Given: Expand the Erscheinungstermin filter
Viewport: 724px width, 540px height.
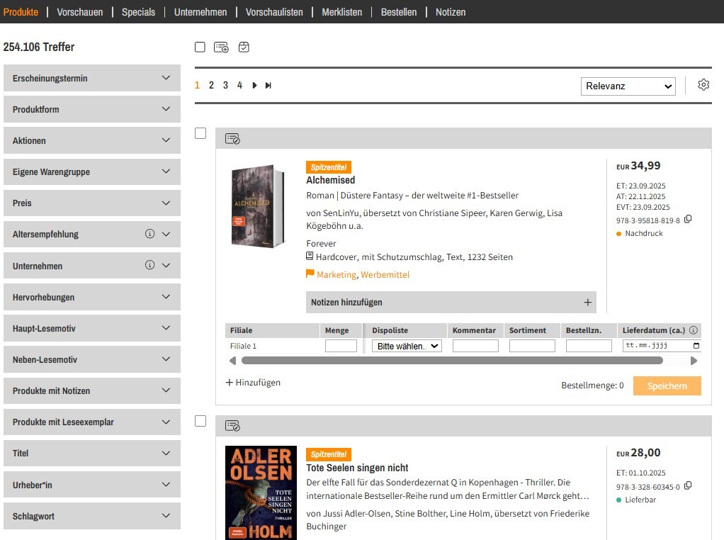Looking at the screenshot, I should tap(92, 78).
